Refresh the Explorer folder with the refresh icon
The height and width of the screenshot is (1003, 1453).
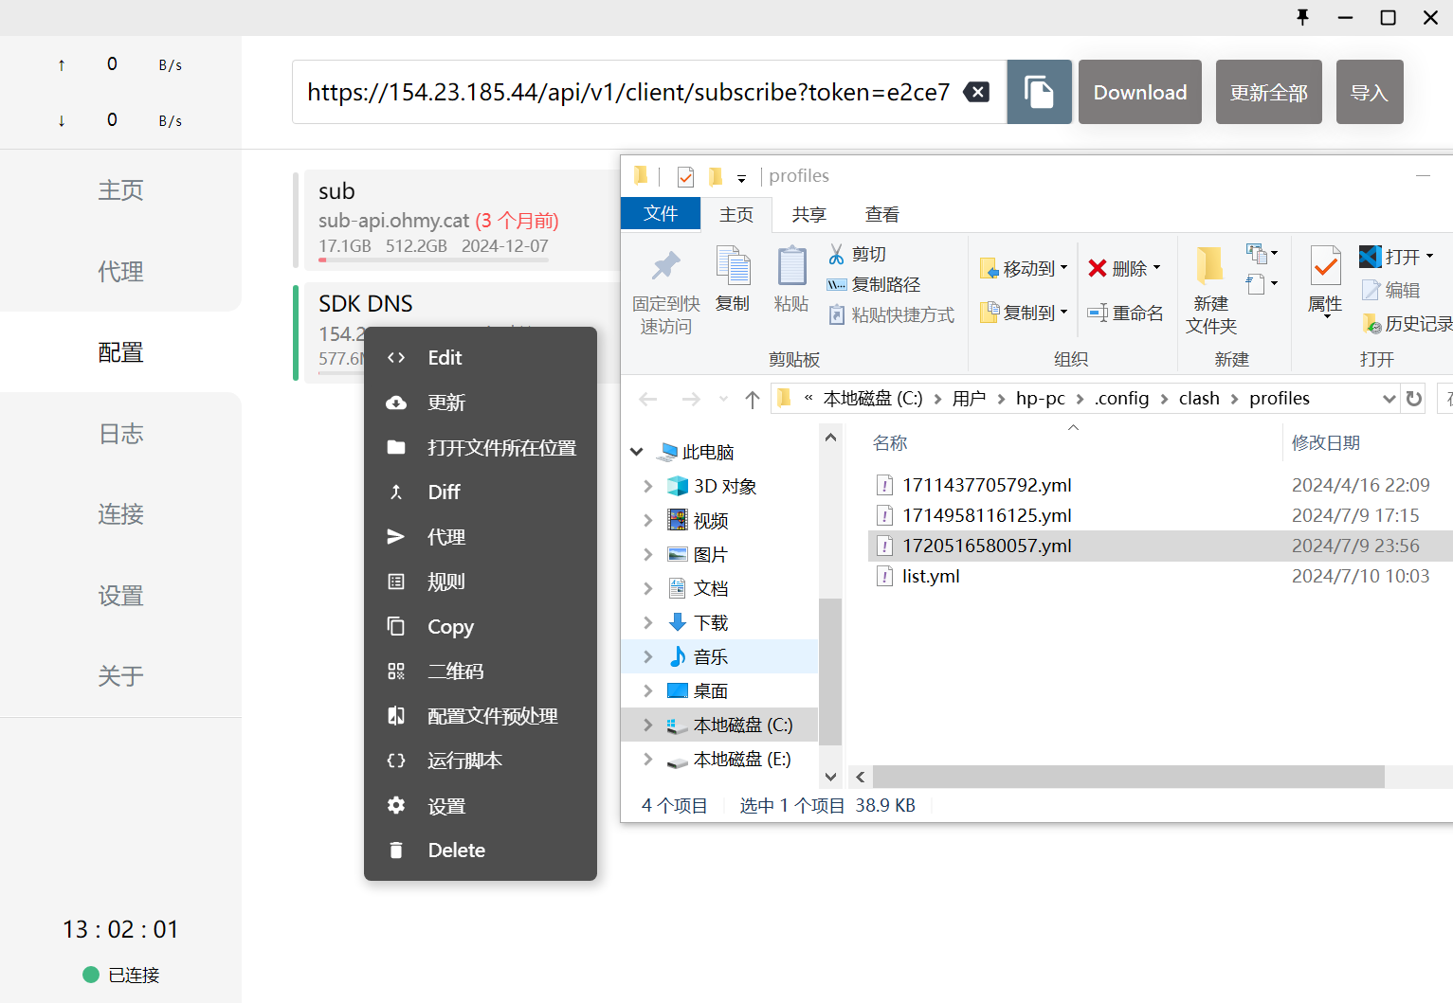click(1414, 399)
